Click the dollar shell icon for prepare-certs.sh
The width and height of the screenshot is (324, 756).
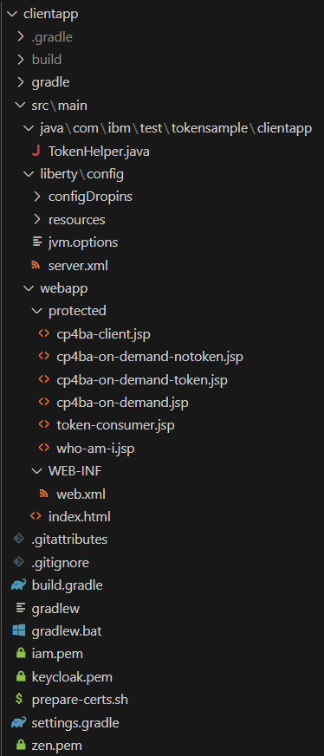[19, 699]
